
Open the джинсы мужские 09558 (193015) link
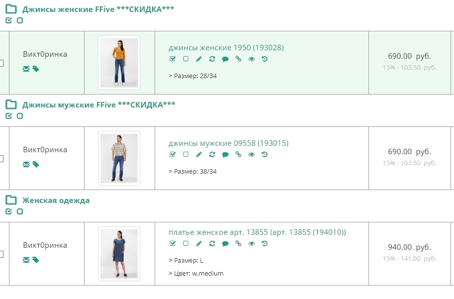point(228,143)
